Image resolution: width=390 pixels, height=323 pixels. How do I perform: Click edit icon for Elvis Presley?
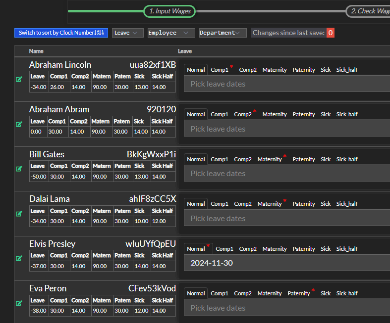pos(19,258)
